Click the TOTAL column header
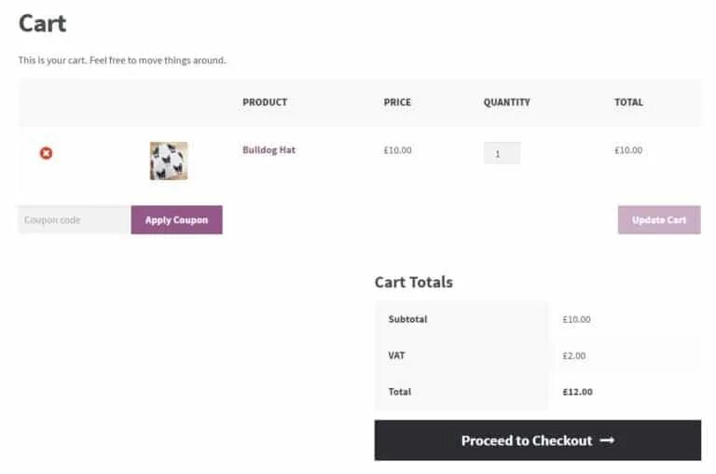The height and width of the screenshot is (474, 716). 628,103
